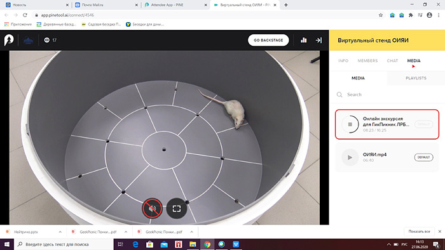This screenshot has width=445, height=250.
Task: Click the event logo beside PINE logo
Action: pyautogui.click(x=28, y=41)
